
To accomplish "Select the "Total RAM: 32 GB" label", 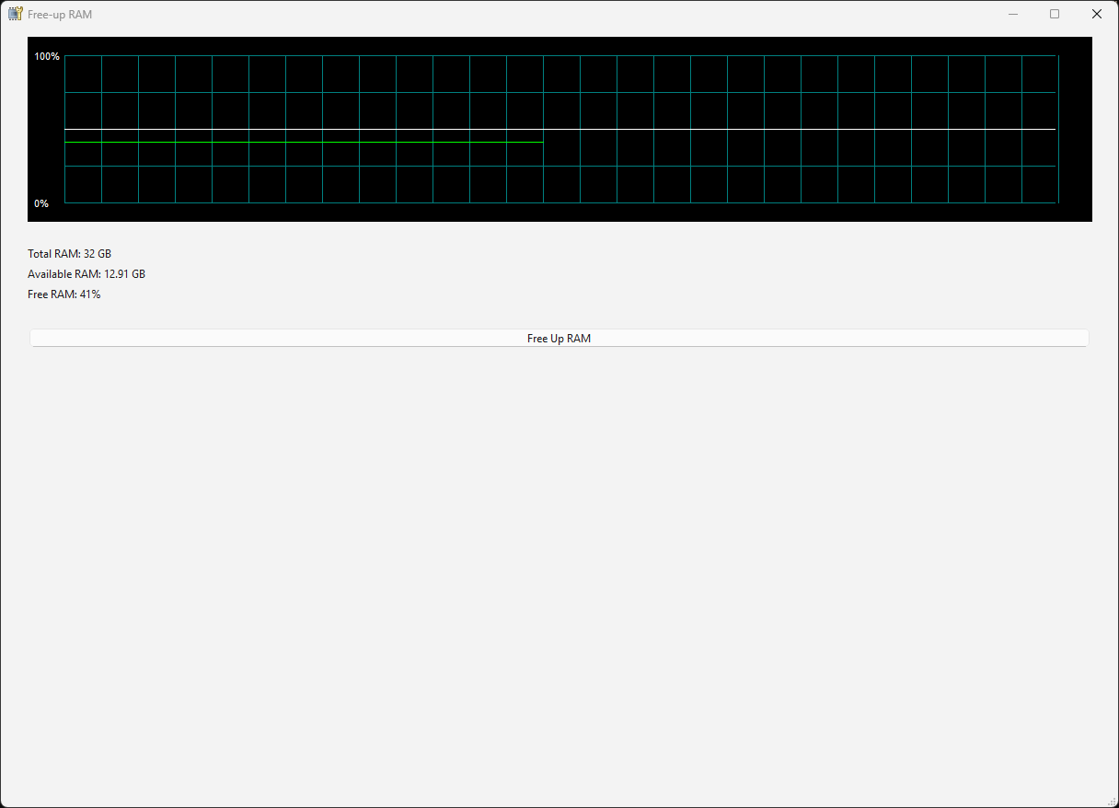I will [69, 254].
